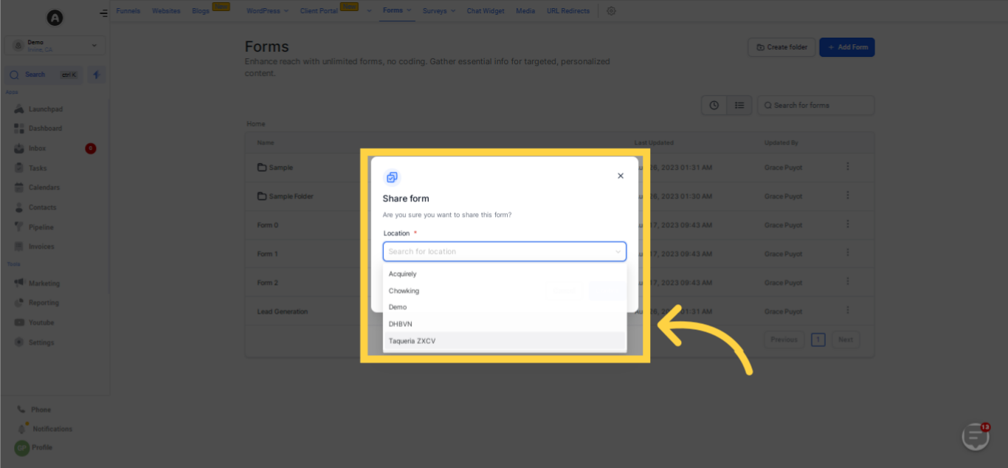Collapse the sidebar with hamburger icon

[103, 13]
